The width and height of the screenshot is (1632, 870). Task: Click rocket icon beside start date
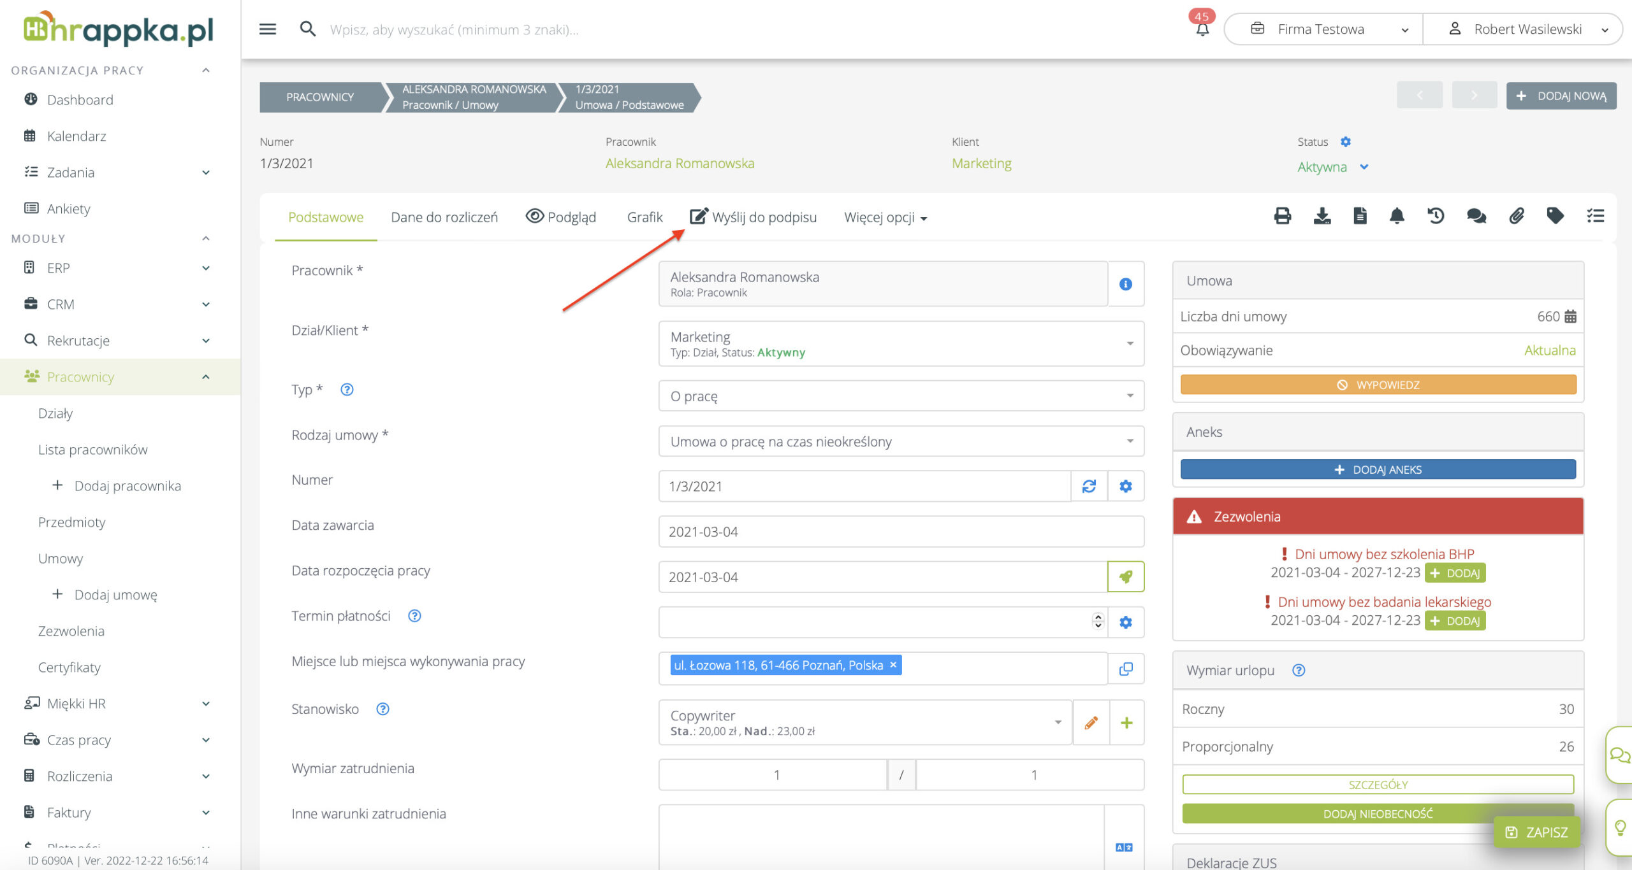(x=1126, y=577)
